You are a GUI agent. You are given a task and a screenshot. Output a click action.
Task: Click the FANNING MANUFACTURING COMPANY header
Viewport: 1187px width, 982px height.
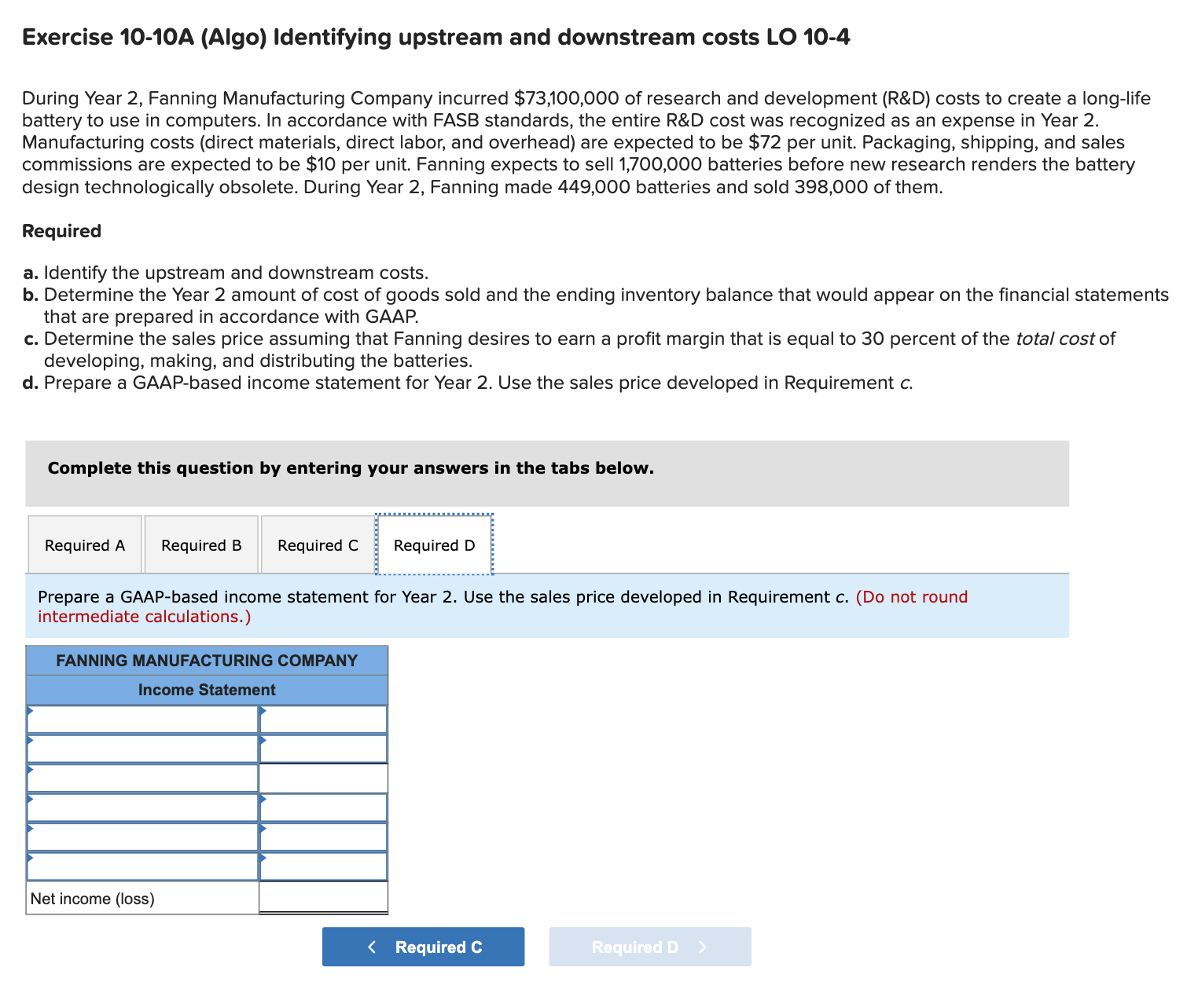point(207,660)
